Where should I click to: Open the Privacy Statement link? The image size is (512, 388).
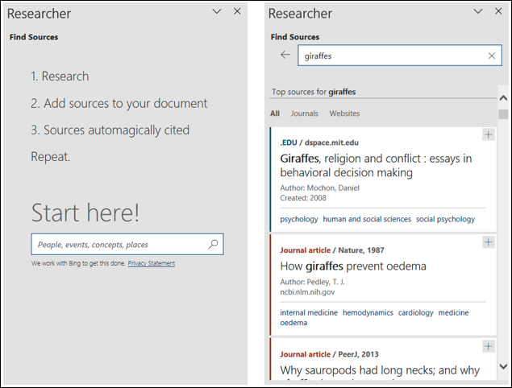(x=152, y=263)
